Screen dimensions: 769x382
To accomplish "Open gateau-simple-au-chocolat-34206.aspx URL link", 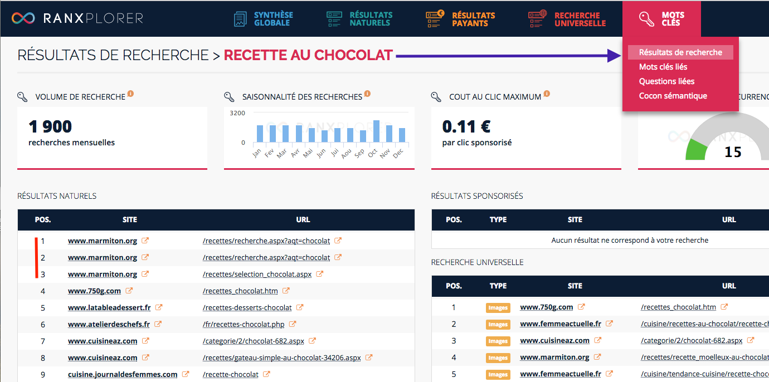I will pyautogui.click(x=282, y=358).
